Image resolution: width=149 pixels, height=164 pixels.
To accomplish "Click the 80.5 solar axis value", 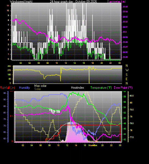I will point(132,96).
